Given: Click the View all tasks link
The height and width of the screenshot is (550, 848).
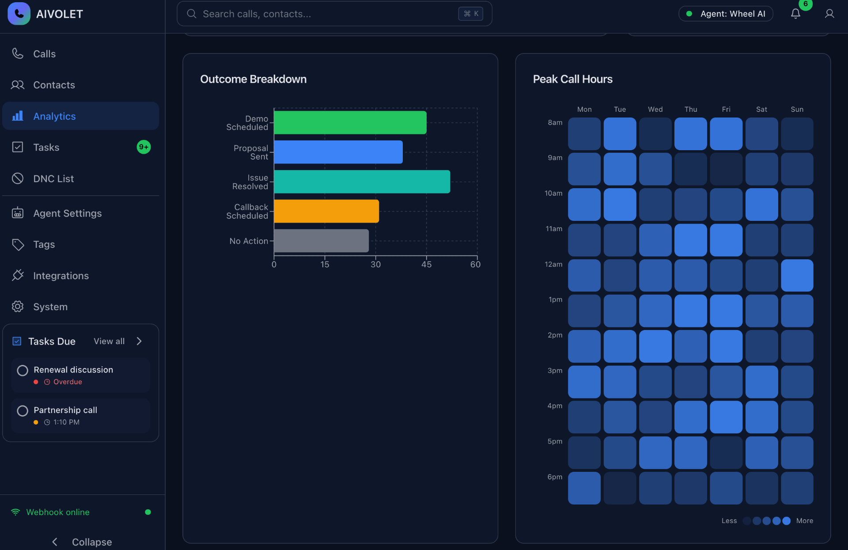Looking at the screenshot, I should click(x=109, y=341).
